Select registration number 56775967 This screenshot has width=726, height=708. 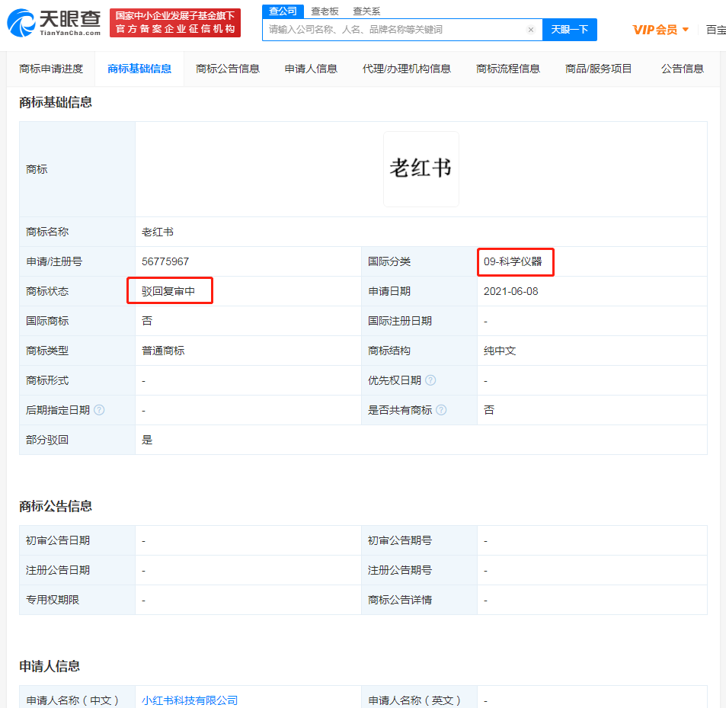click(165, 261)
